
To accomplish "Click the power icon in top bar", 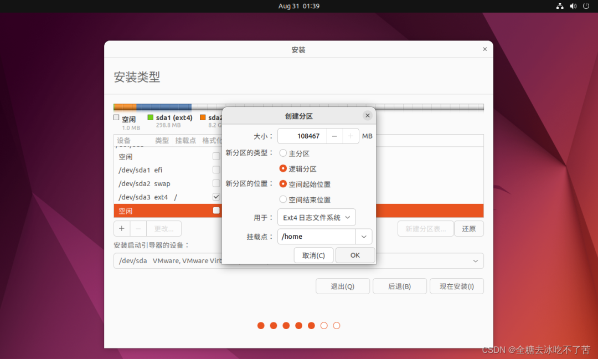I will (586, 6).
